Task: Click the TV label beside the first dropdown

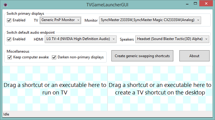Action: pyautogui.click(x=36, y=20)
